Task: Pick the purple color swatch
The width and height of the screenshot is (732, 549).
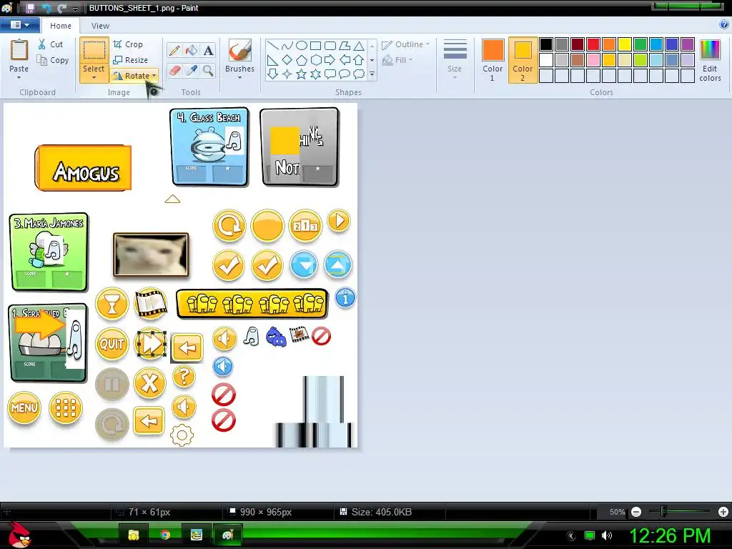Action: (688, 44)
